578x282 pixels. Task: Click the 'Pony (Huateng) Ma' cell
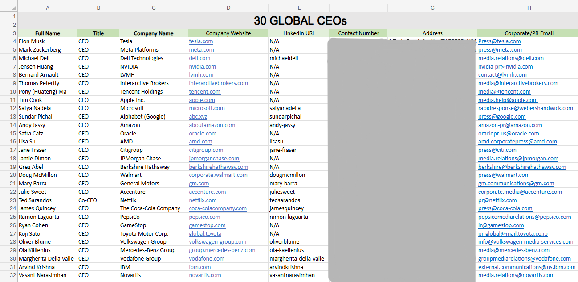point(48,91)
